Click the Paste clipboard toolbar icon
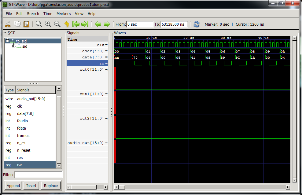The width and height of the screenshot is (302, 195). [26, 24]
